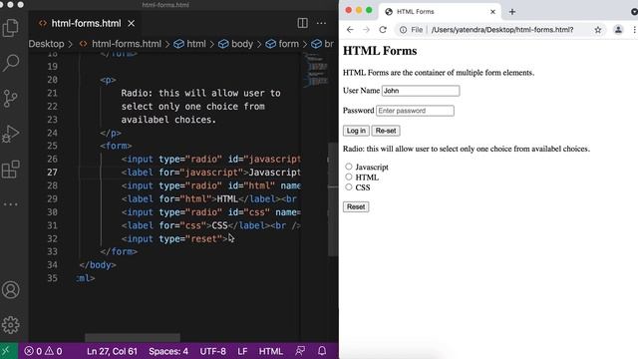
Task: Open the notifications bell in status bar
Action: (x=322, y=351)
